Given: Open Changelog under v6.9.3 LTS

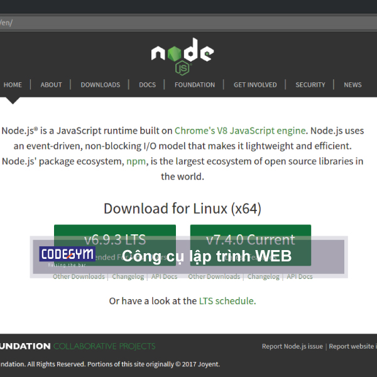Looking at the screenshot, I should point(128,276).
